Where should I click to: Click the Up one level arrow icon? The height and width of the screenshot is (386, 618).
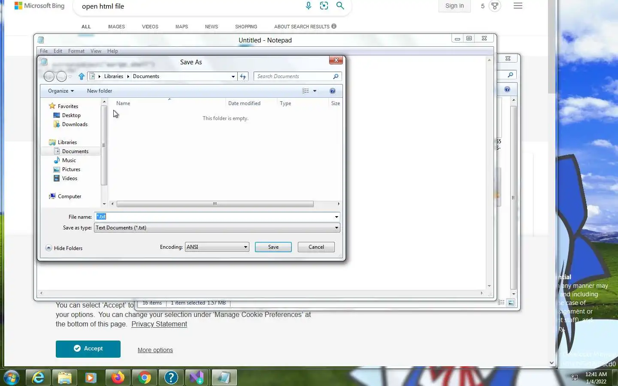tap(82, 76)
